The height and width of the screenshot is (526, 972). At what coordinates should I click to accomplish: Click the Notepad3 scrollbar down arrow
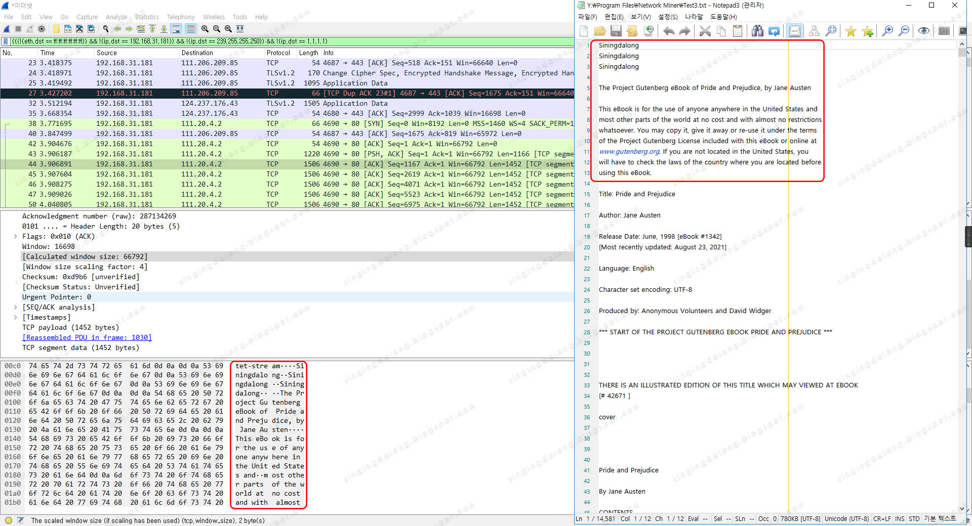[962, 509]
